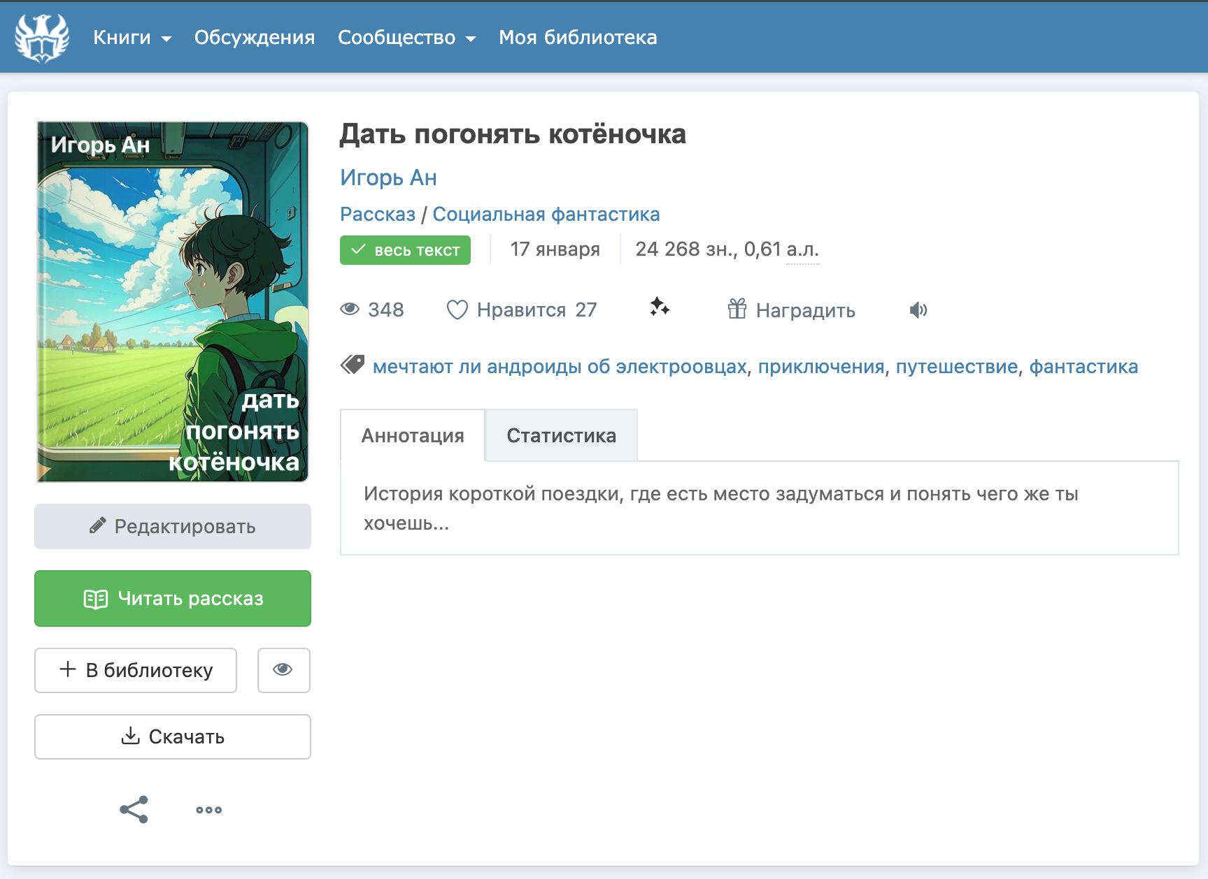1208x879 pixels.
Task: Open Моя библиотека in navigation bar
Action: coord(578,38)
